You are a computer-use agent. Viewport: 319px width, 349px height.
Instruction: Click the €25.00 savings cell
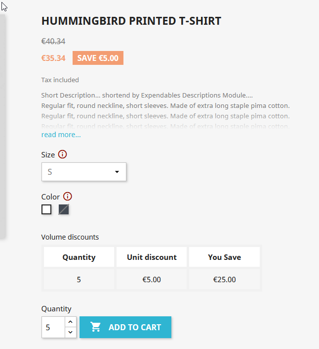(x=224, y=279)
